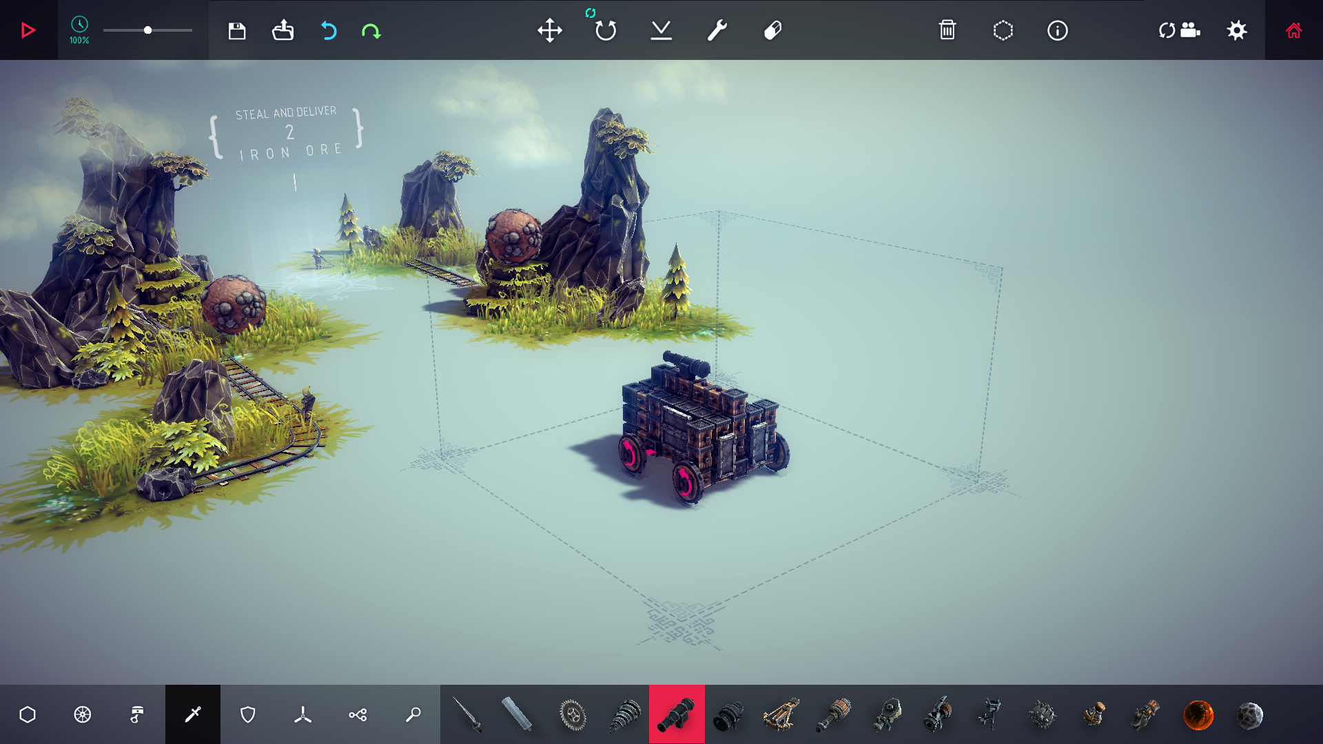Pick the crossbow block

781,714
